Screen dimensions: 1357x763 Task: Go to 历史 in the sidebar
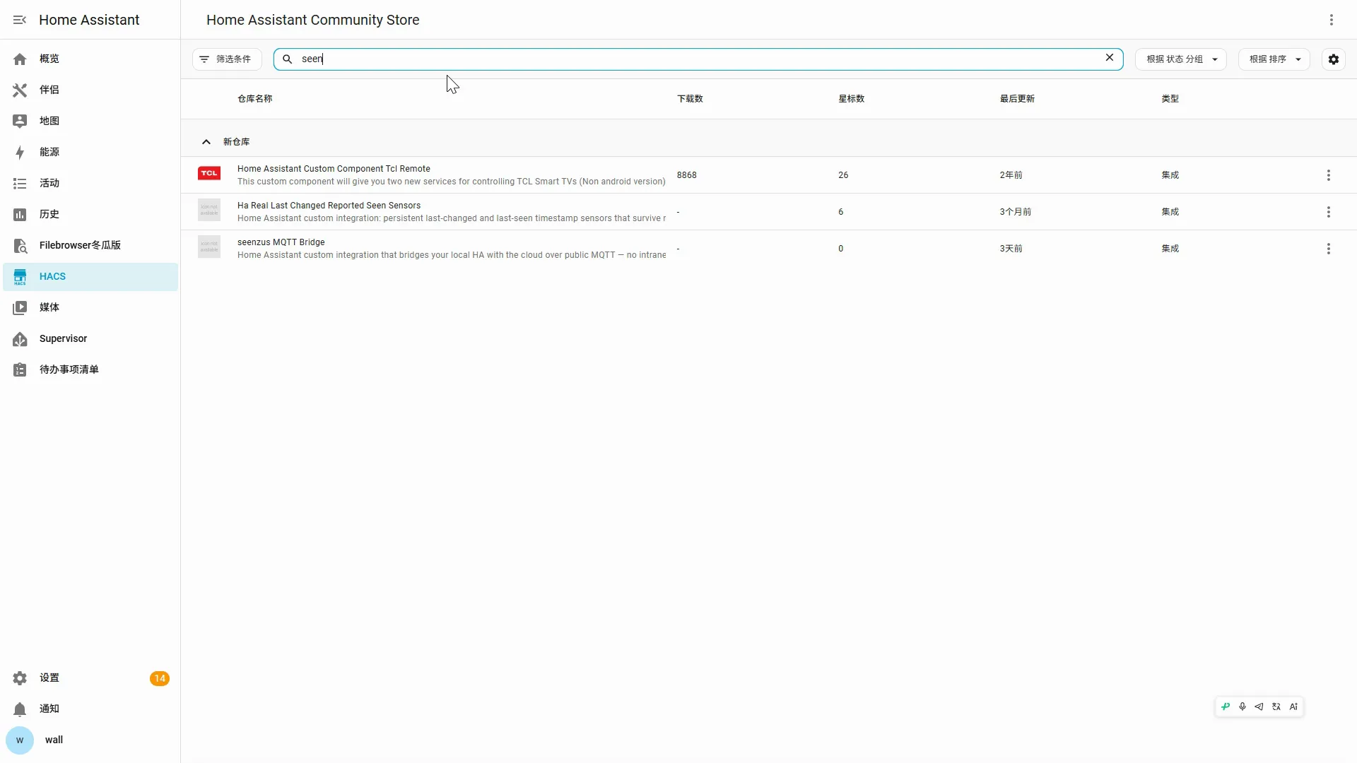tap(90, 215)
